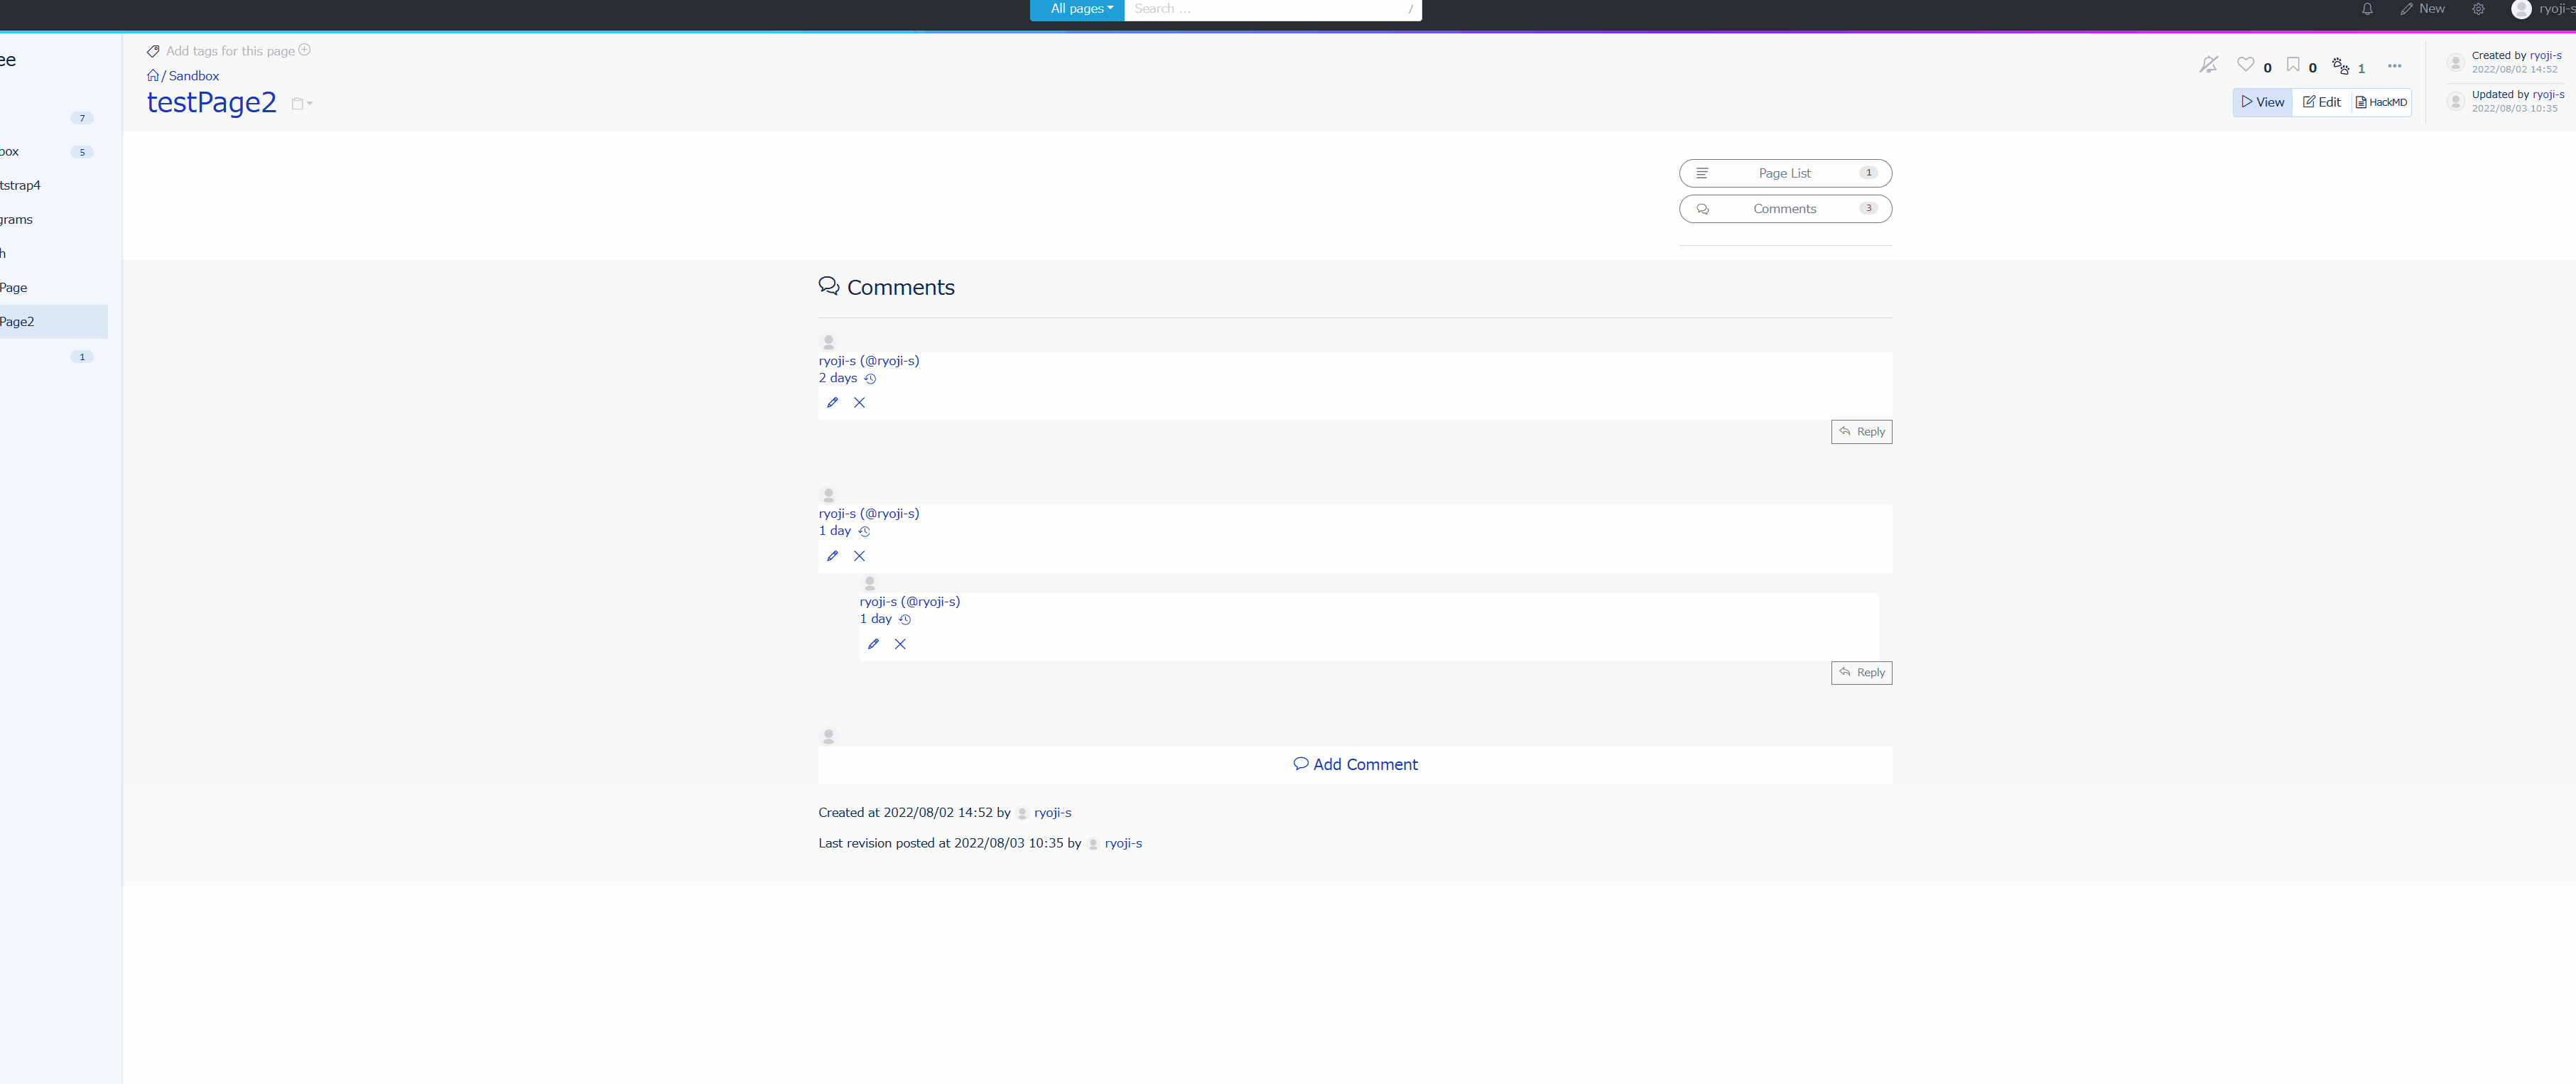
Task: Edit the 2 days old comment
Action: pyautogui.click(x=832, y=403)
